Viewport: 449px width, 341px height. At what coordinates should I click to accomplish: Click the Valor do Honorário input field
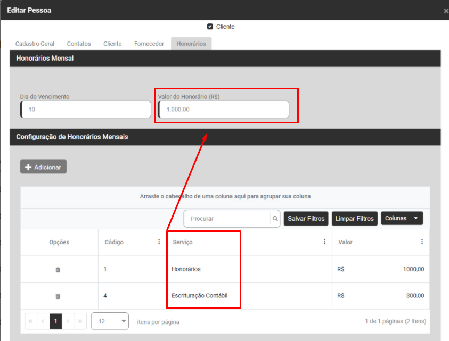pyautogui.click(x=224, y=110)
